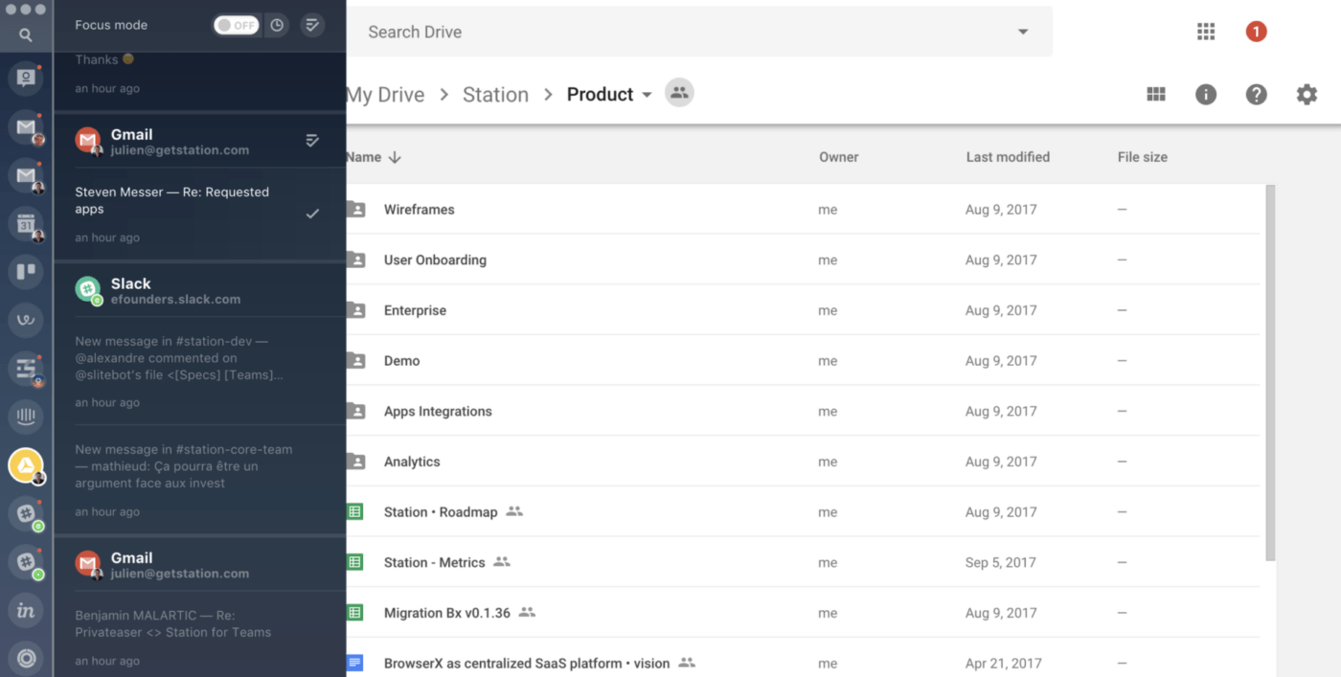Show Drive details info panel

click(1206, 94)
